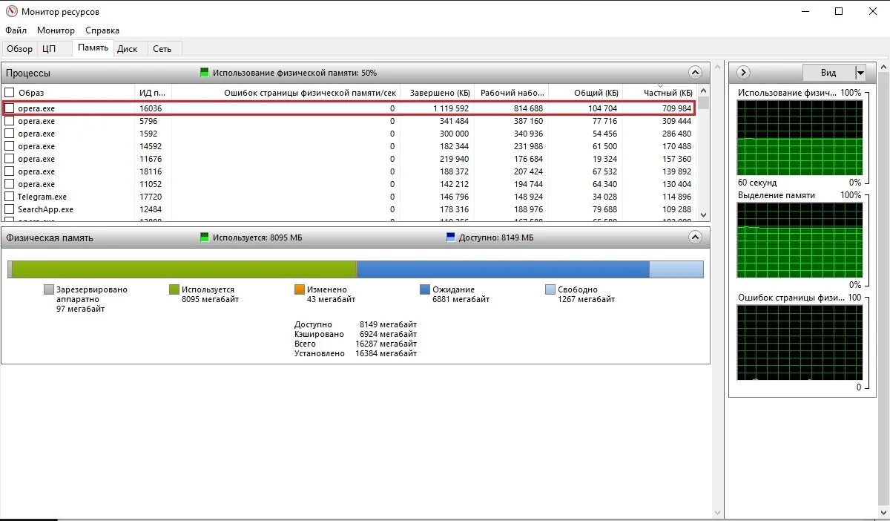Screen dimensions: 890x521
Task: Select the Telegram.exe row name
Action: pyautogui.click(x=42, y=197)
